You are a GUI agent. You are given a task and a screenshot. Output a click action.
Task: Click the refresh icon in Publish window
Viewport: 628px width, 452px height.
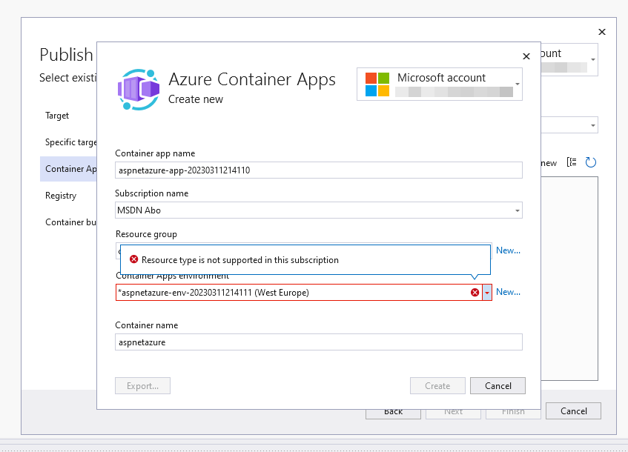[591, 162]
